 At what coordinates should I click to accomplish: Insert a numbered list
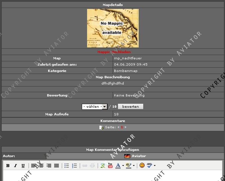pyautogui.click(x=74, y=165)
